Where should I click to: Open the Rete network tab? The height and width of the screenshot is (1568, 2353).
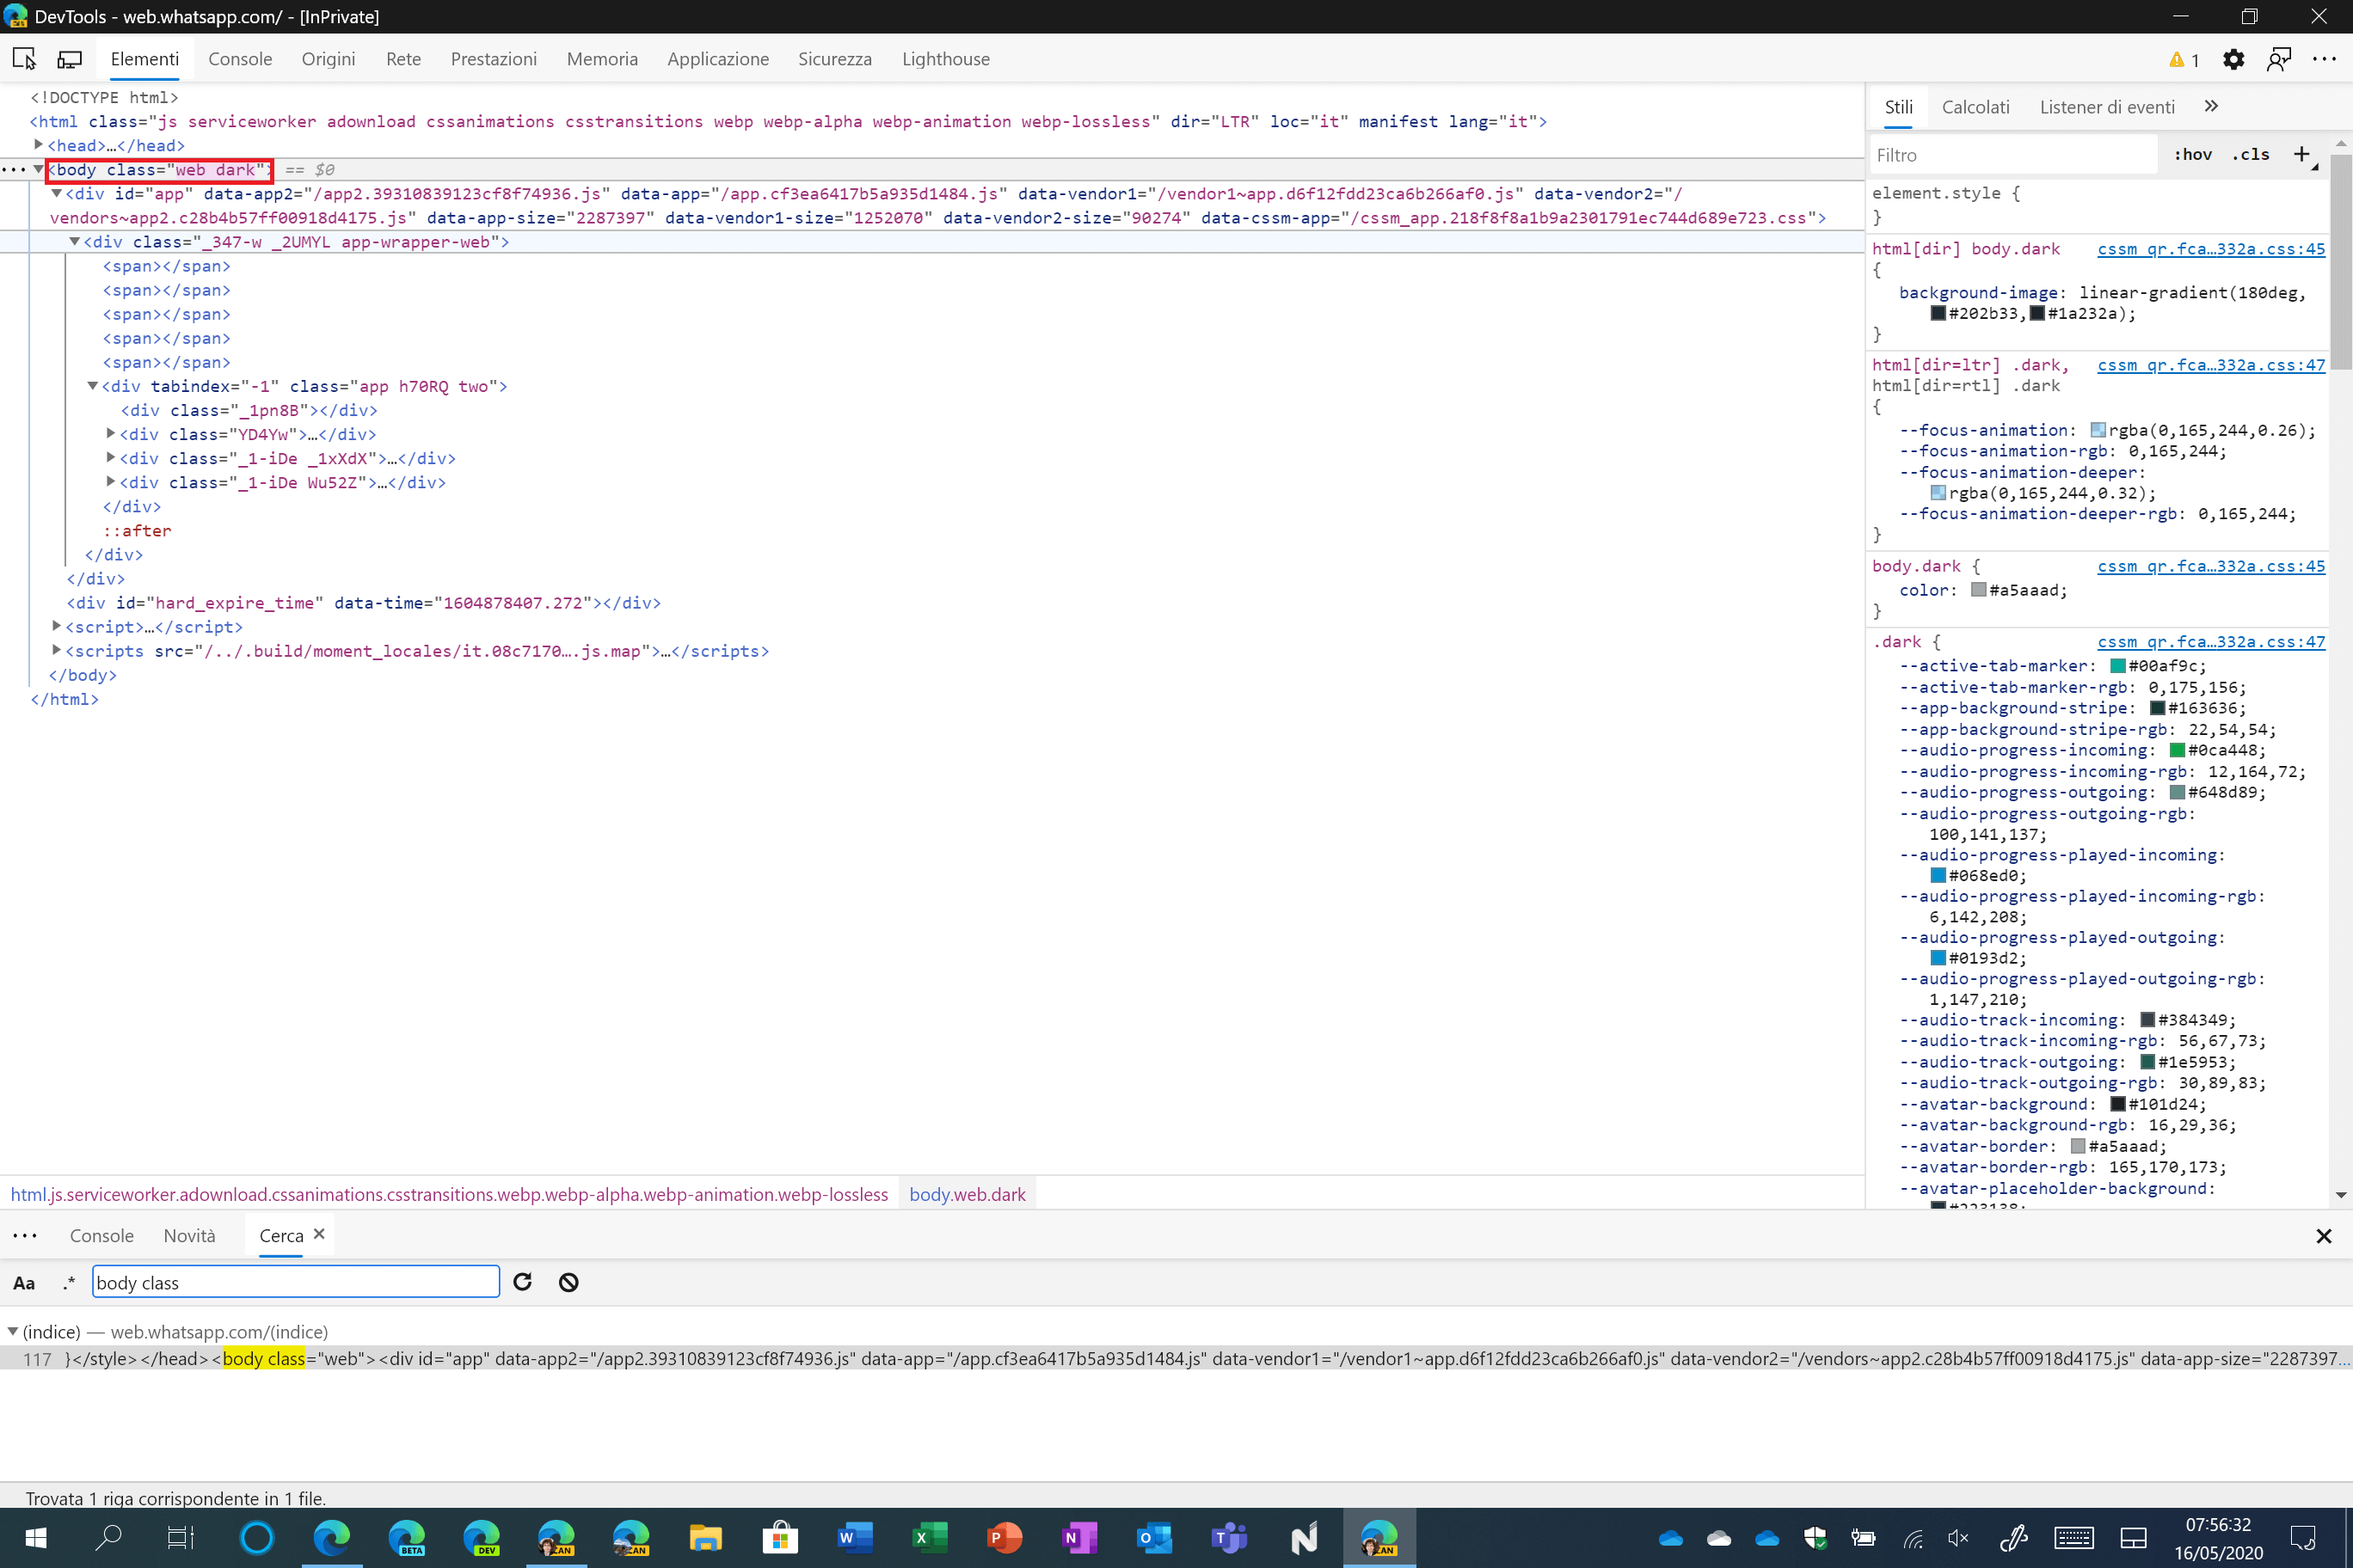[x=403, y=59]
